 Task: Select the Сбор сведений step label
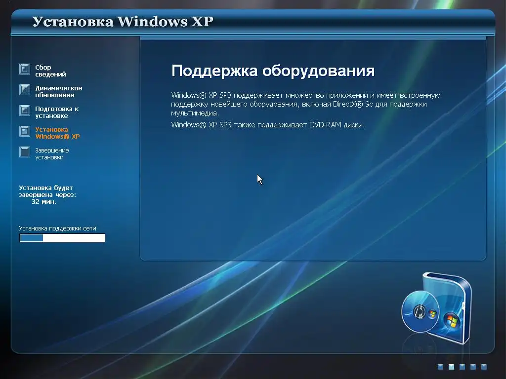[x=50, y=71]
